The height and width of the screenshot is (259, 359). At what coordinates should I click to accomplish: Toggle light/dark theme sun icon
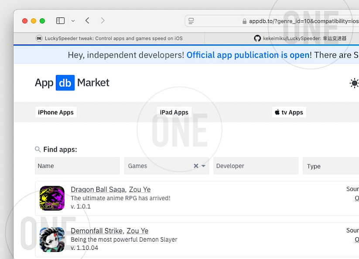coord(354,83)
